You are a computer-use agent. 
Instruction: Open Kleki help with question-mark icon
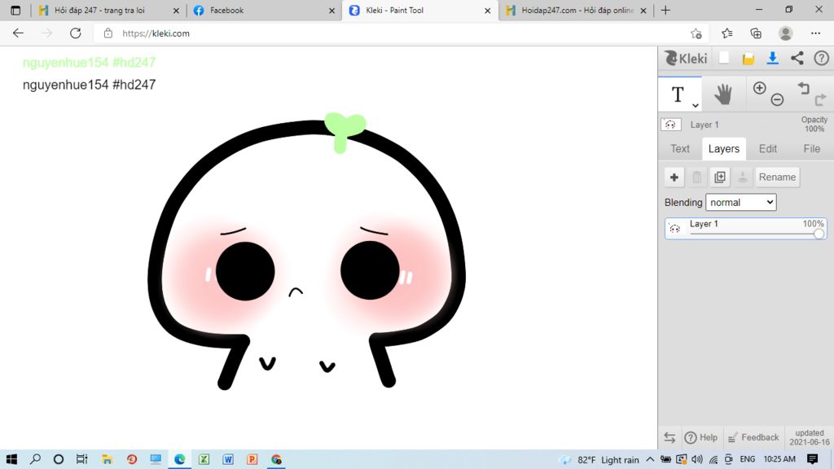coord(821,59)
